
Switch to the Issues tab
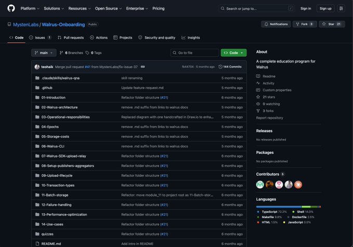[40, 37]
